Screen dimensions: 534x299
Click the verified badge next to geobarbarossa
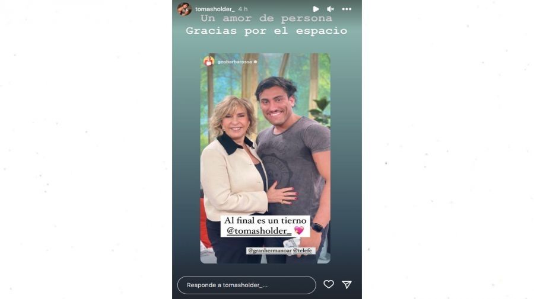(x=255, y=62)
